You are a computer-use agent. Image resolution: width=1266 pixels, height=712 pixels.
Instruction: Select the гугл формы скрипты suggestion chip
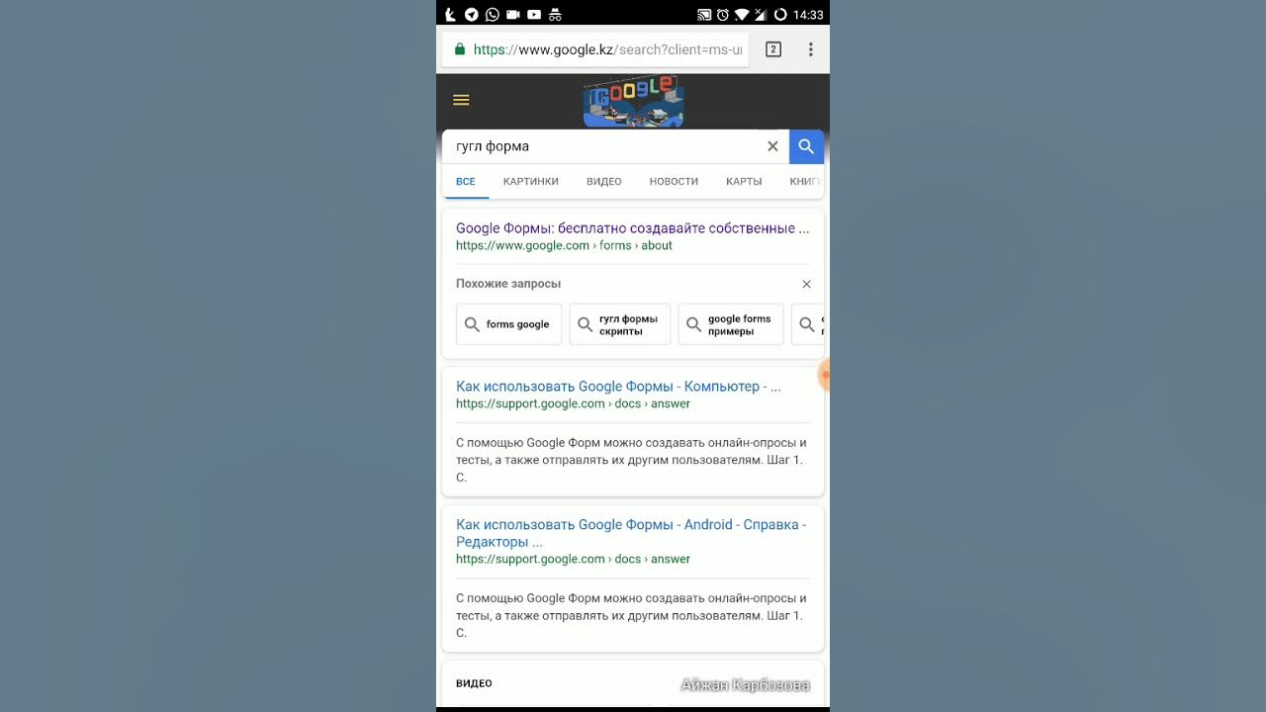coord(619,324)
